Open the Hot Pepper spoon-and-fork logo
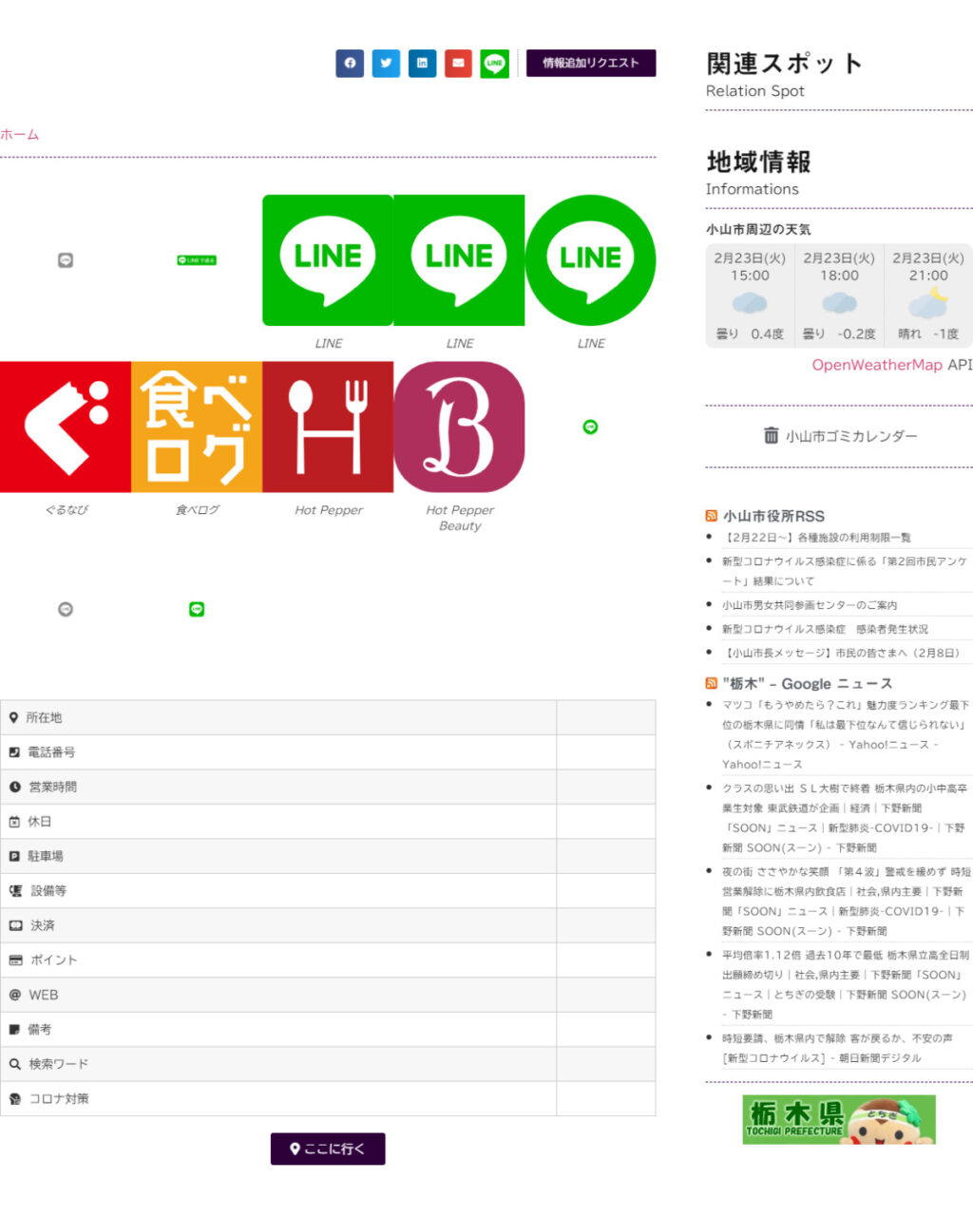 328,427
